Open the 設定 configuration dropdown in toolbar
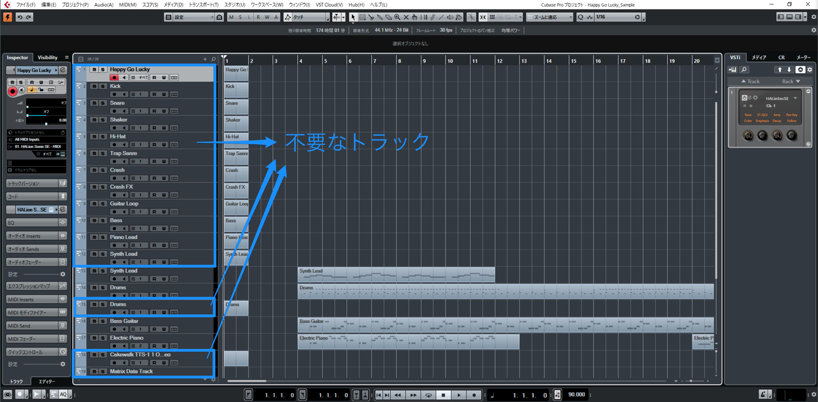This screenshot has height=402, width=818. pos(193,17)
